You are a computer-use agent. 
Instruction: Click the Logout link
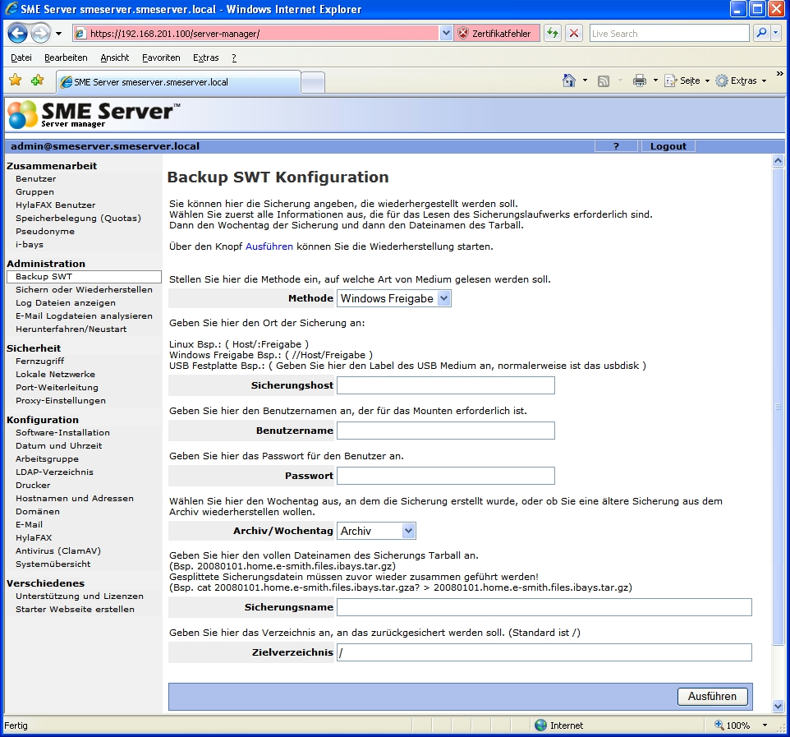[x=668, y=146]
